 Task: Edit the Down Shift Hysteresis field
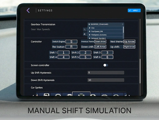106,80
